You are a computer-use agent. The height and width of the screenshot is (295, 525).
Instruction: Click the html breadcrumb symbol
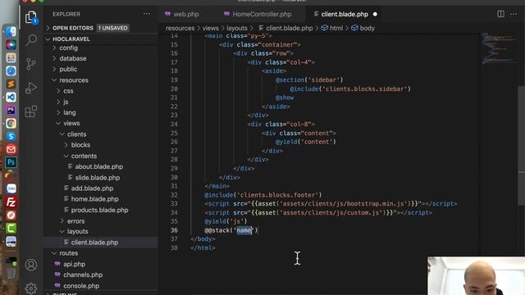332,28
